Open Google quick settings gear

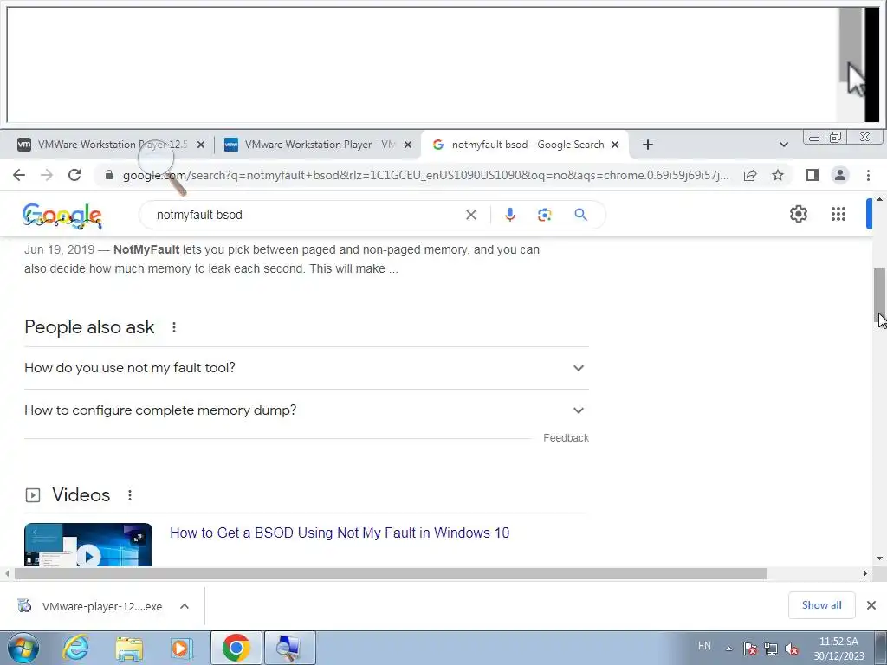point(798,214)
